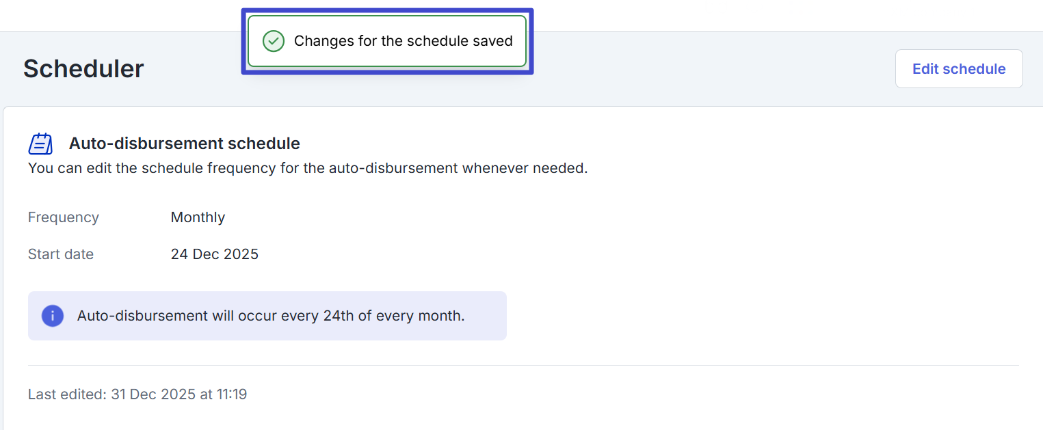Select the Auto-disbursement schedule heading

point(184,144)
